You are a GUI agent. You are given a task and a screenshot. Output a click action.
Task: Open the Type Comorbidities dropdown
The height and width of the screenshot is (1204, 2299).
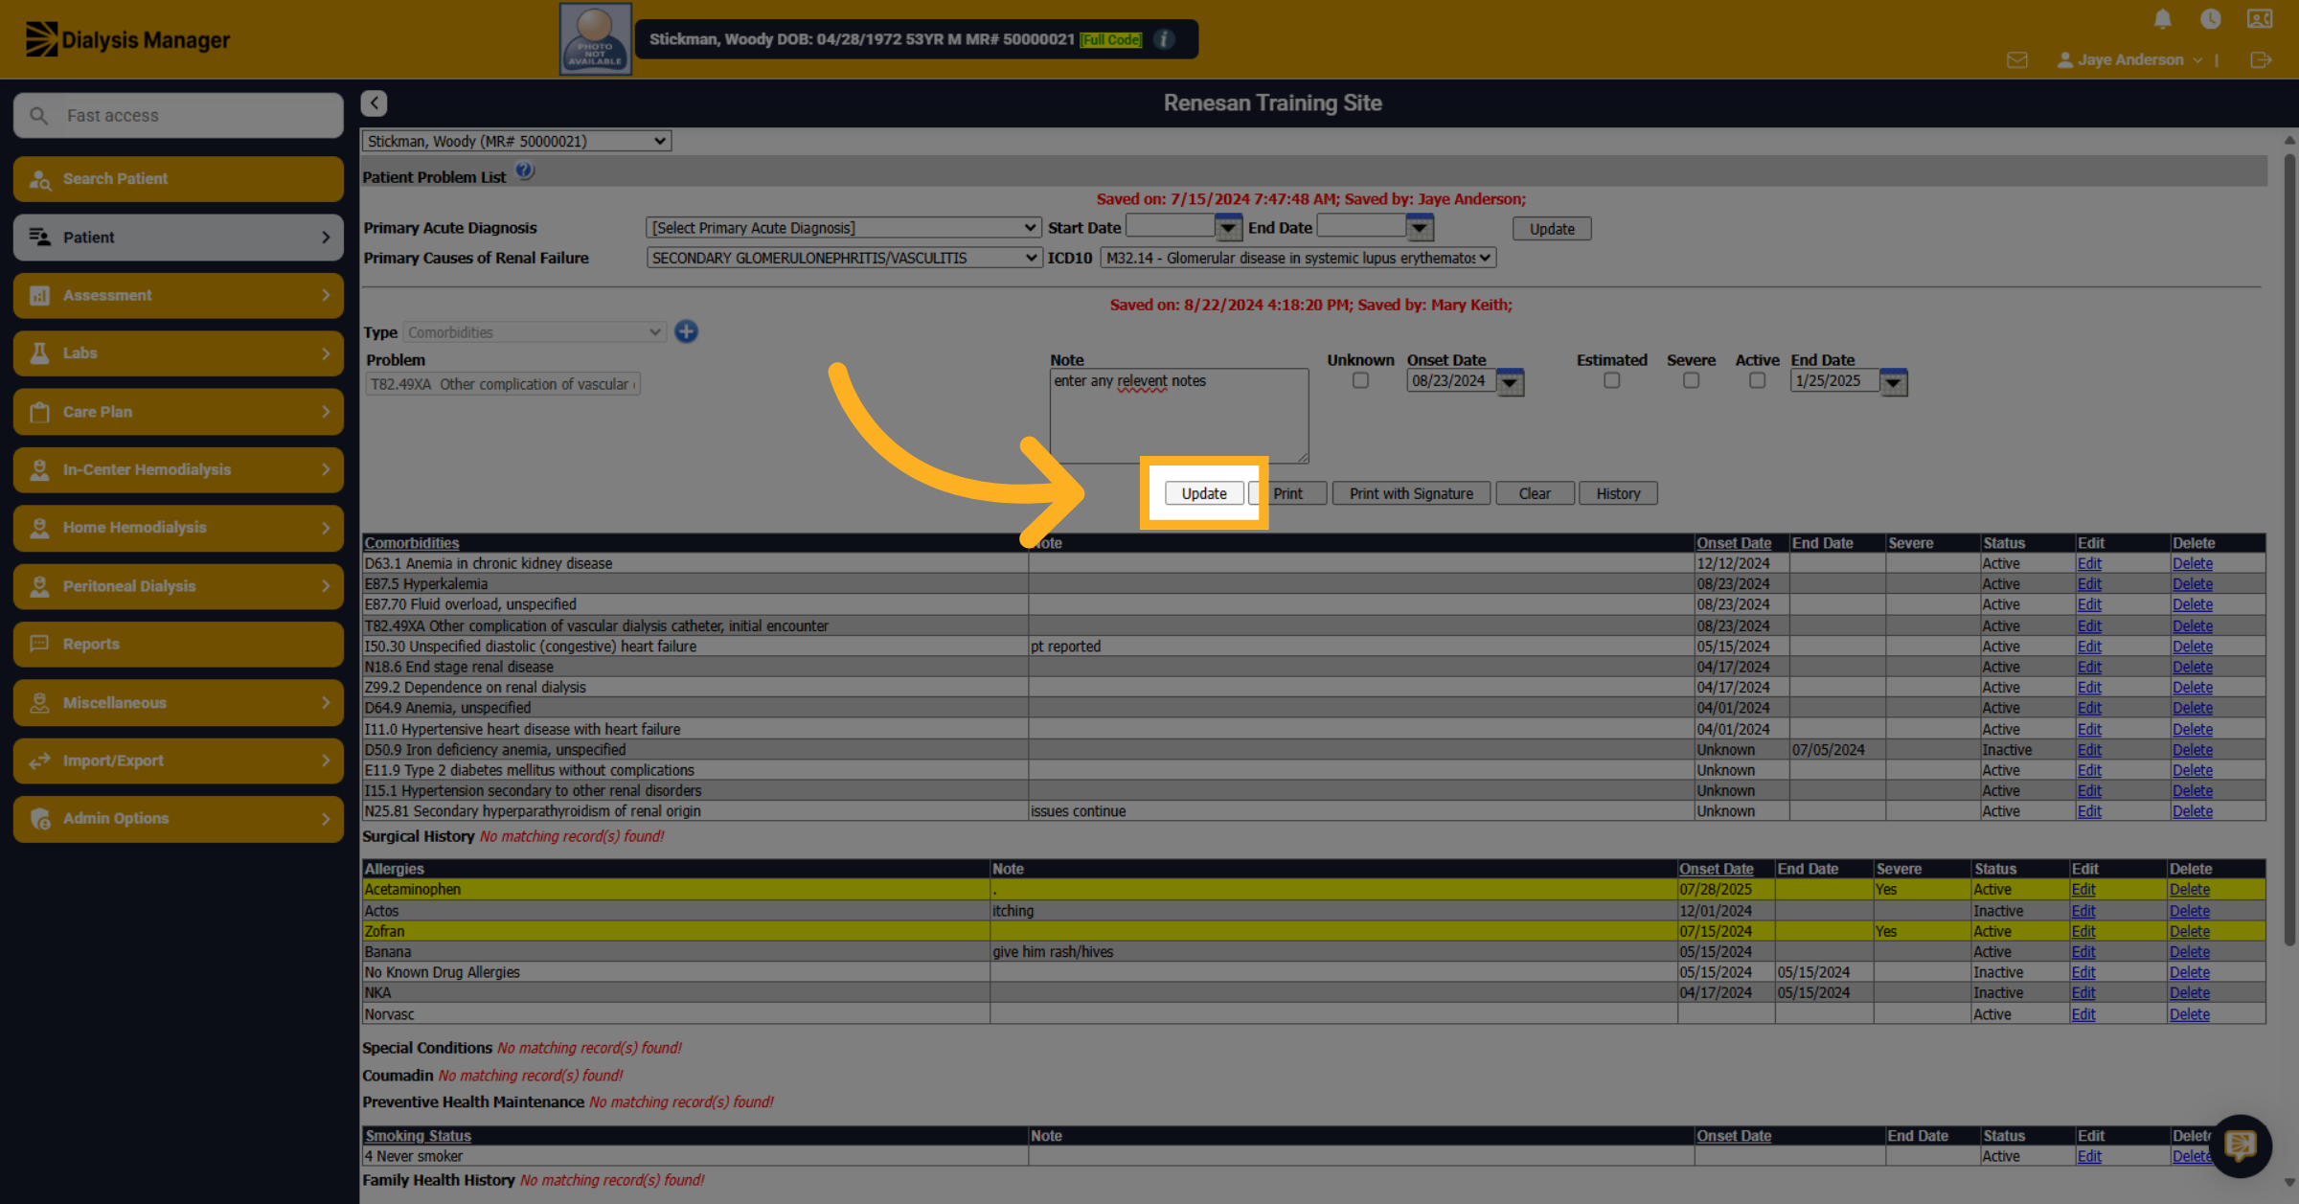[x=535, y=332]
